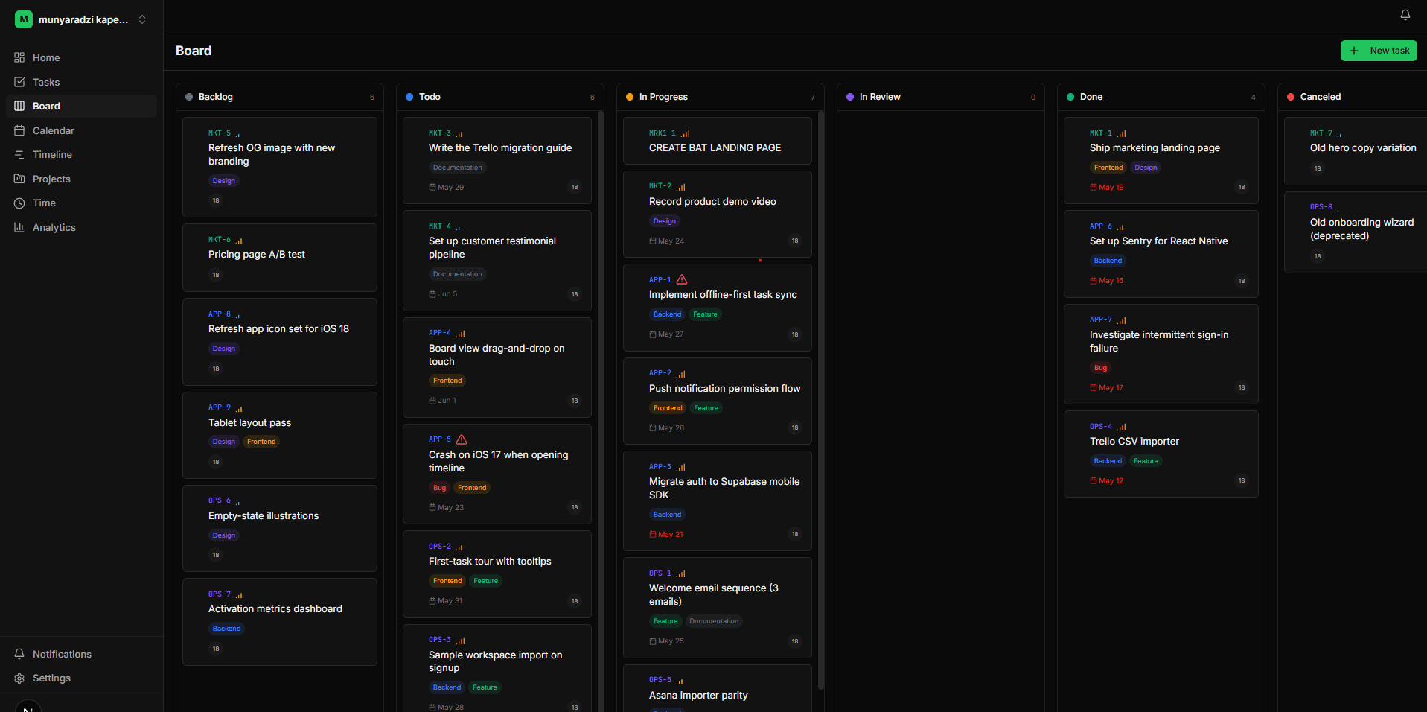Click the Analytics chart icon
Image resolution: width=1427 pixels, height=712 pixels.
[x=19, y=227]
